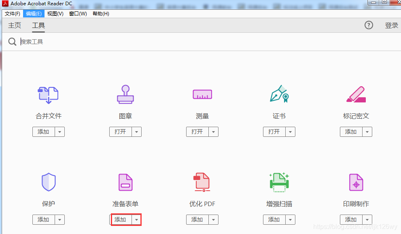
Task: Click the 标记密文 redact marker icon
Action: (356, 94)
